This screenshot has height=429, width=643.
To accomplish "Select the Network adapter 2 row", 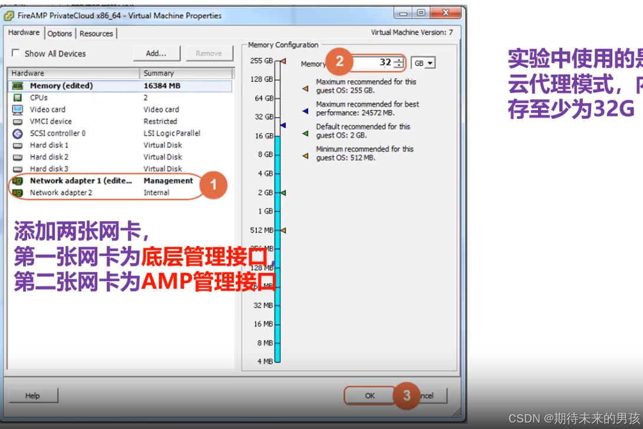I will [120, 193].
